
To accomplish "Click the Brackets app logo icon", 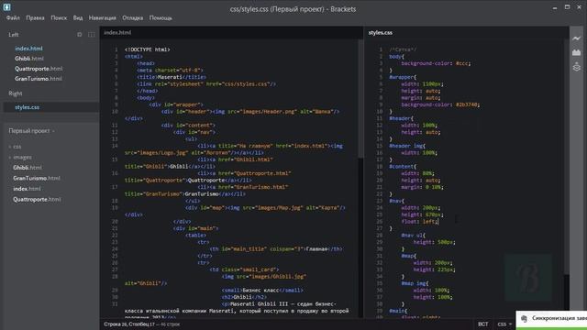I will pos(6,6).
